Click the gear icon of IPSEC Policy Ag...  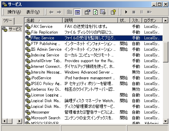pyautogui.click(x=28, y=84)
